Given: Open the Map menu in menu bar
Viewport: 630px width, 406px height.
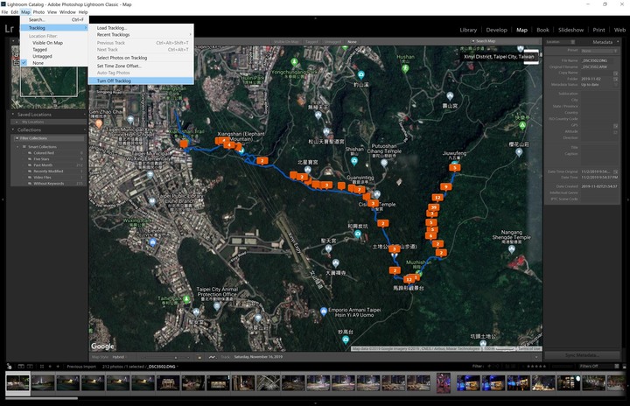Looking at the screenshot, I should tap(25, 12).
